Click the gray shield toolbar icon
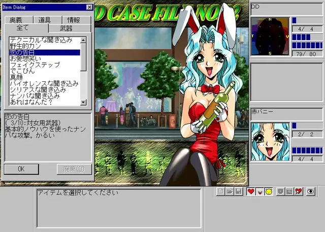 pos(280,191)
